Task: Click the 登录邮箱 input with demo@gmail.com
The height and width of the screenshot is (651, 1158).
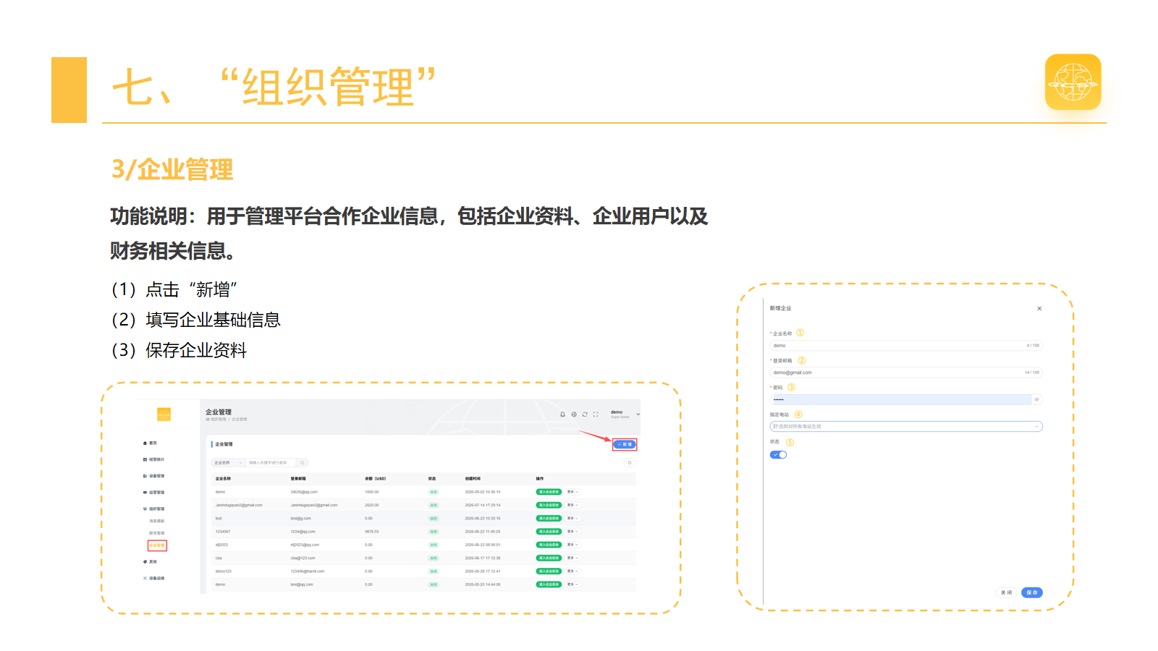Action: 906,373
